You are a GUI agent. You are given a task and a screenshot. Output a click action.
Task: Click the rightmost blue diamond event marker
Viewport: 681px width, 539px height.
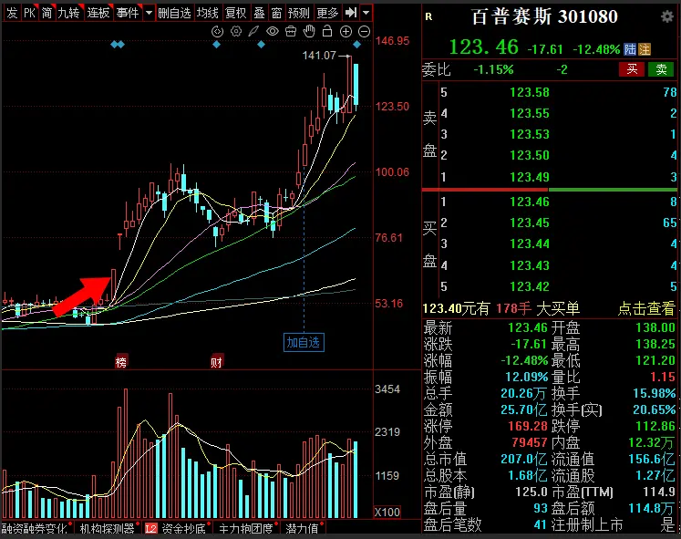point(357,45)
